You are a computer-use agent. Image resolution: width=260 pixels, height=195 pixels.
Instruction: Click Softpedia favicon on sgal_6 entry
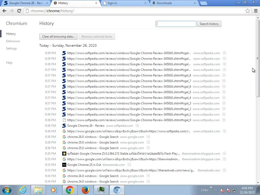pos(64,87)
